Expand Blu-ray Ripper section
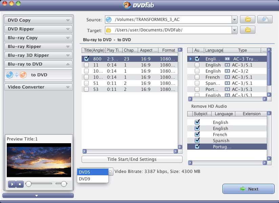This screenshot has width=279, height=203. pos(39,47)
